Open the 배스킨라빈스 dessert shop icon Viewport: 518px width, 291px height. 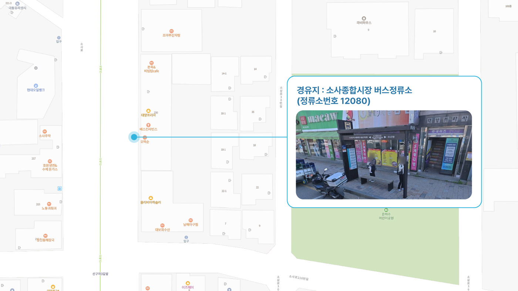coord(148,125)
